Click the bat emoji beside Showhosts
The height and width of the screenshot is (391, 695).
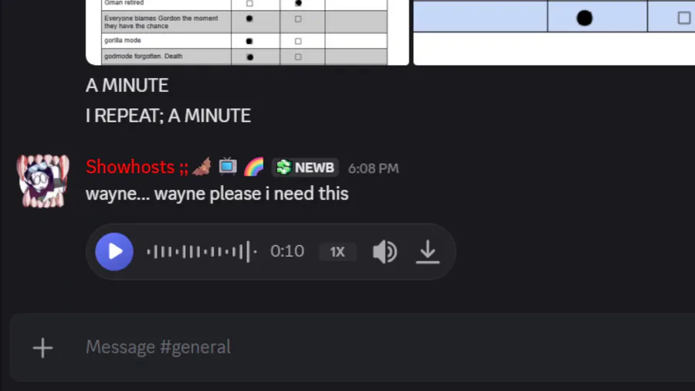tap(202, 167)
